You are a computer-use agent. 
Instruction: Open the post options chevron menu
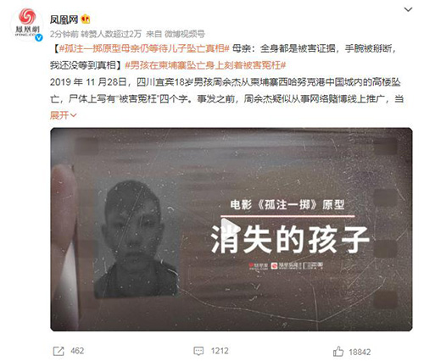click(x=408, y=9)
